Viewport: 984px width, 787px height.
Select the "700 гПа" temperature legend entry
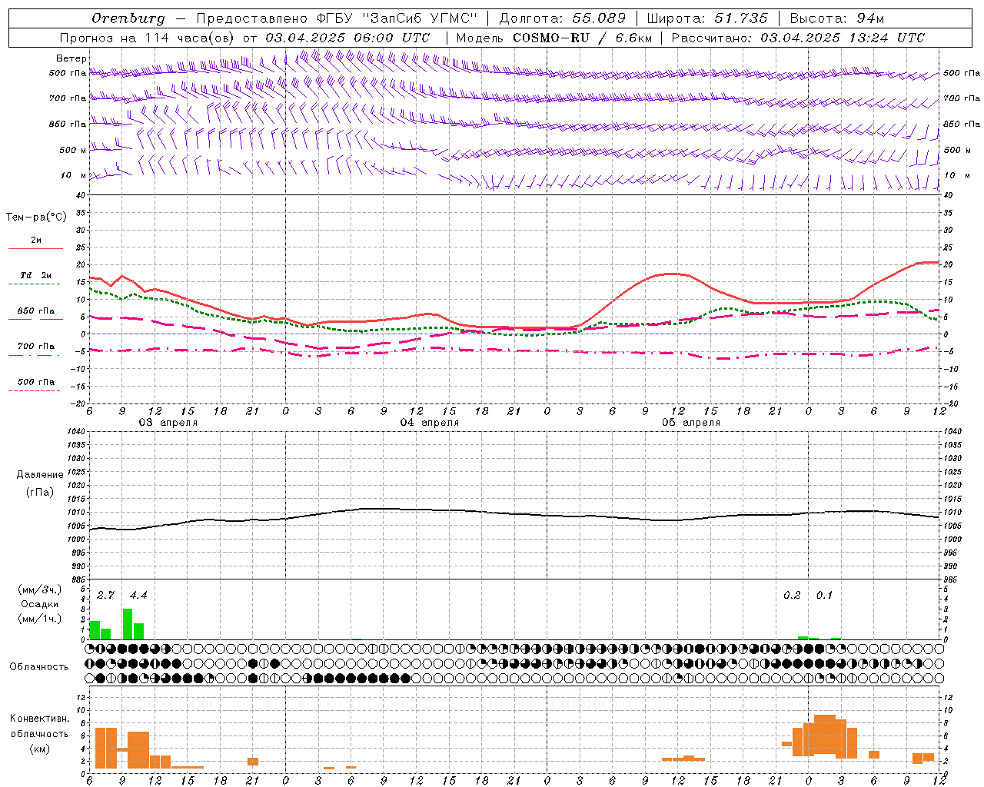[36, 347]
